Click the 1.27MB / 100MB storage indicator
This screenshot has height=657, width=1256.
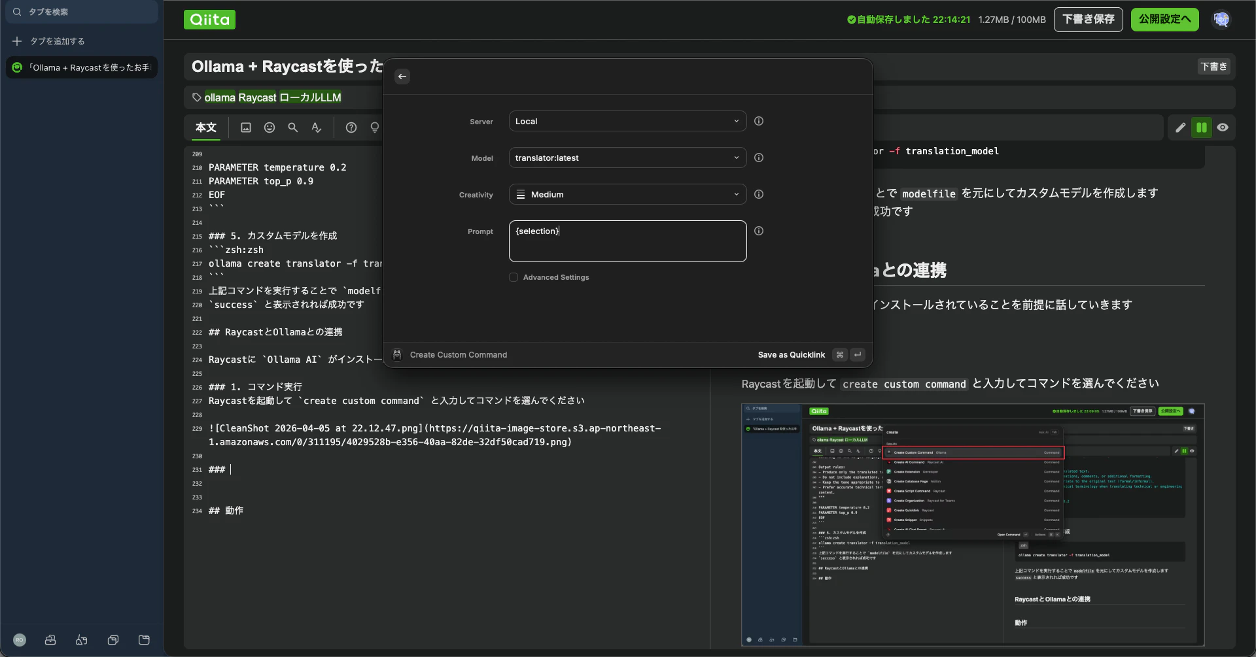pos(1012,20)
